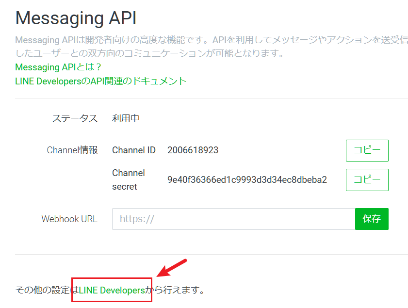Open the LINE DevelopersのAPI関連のドキュメント link

pos(100,81)
